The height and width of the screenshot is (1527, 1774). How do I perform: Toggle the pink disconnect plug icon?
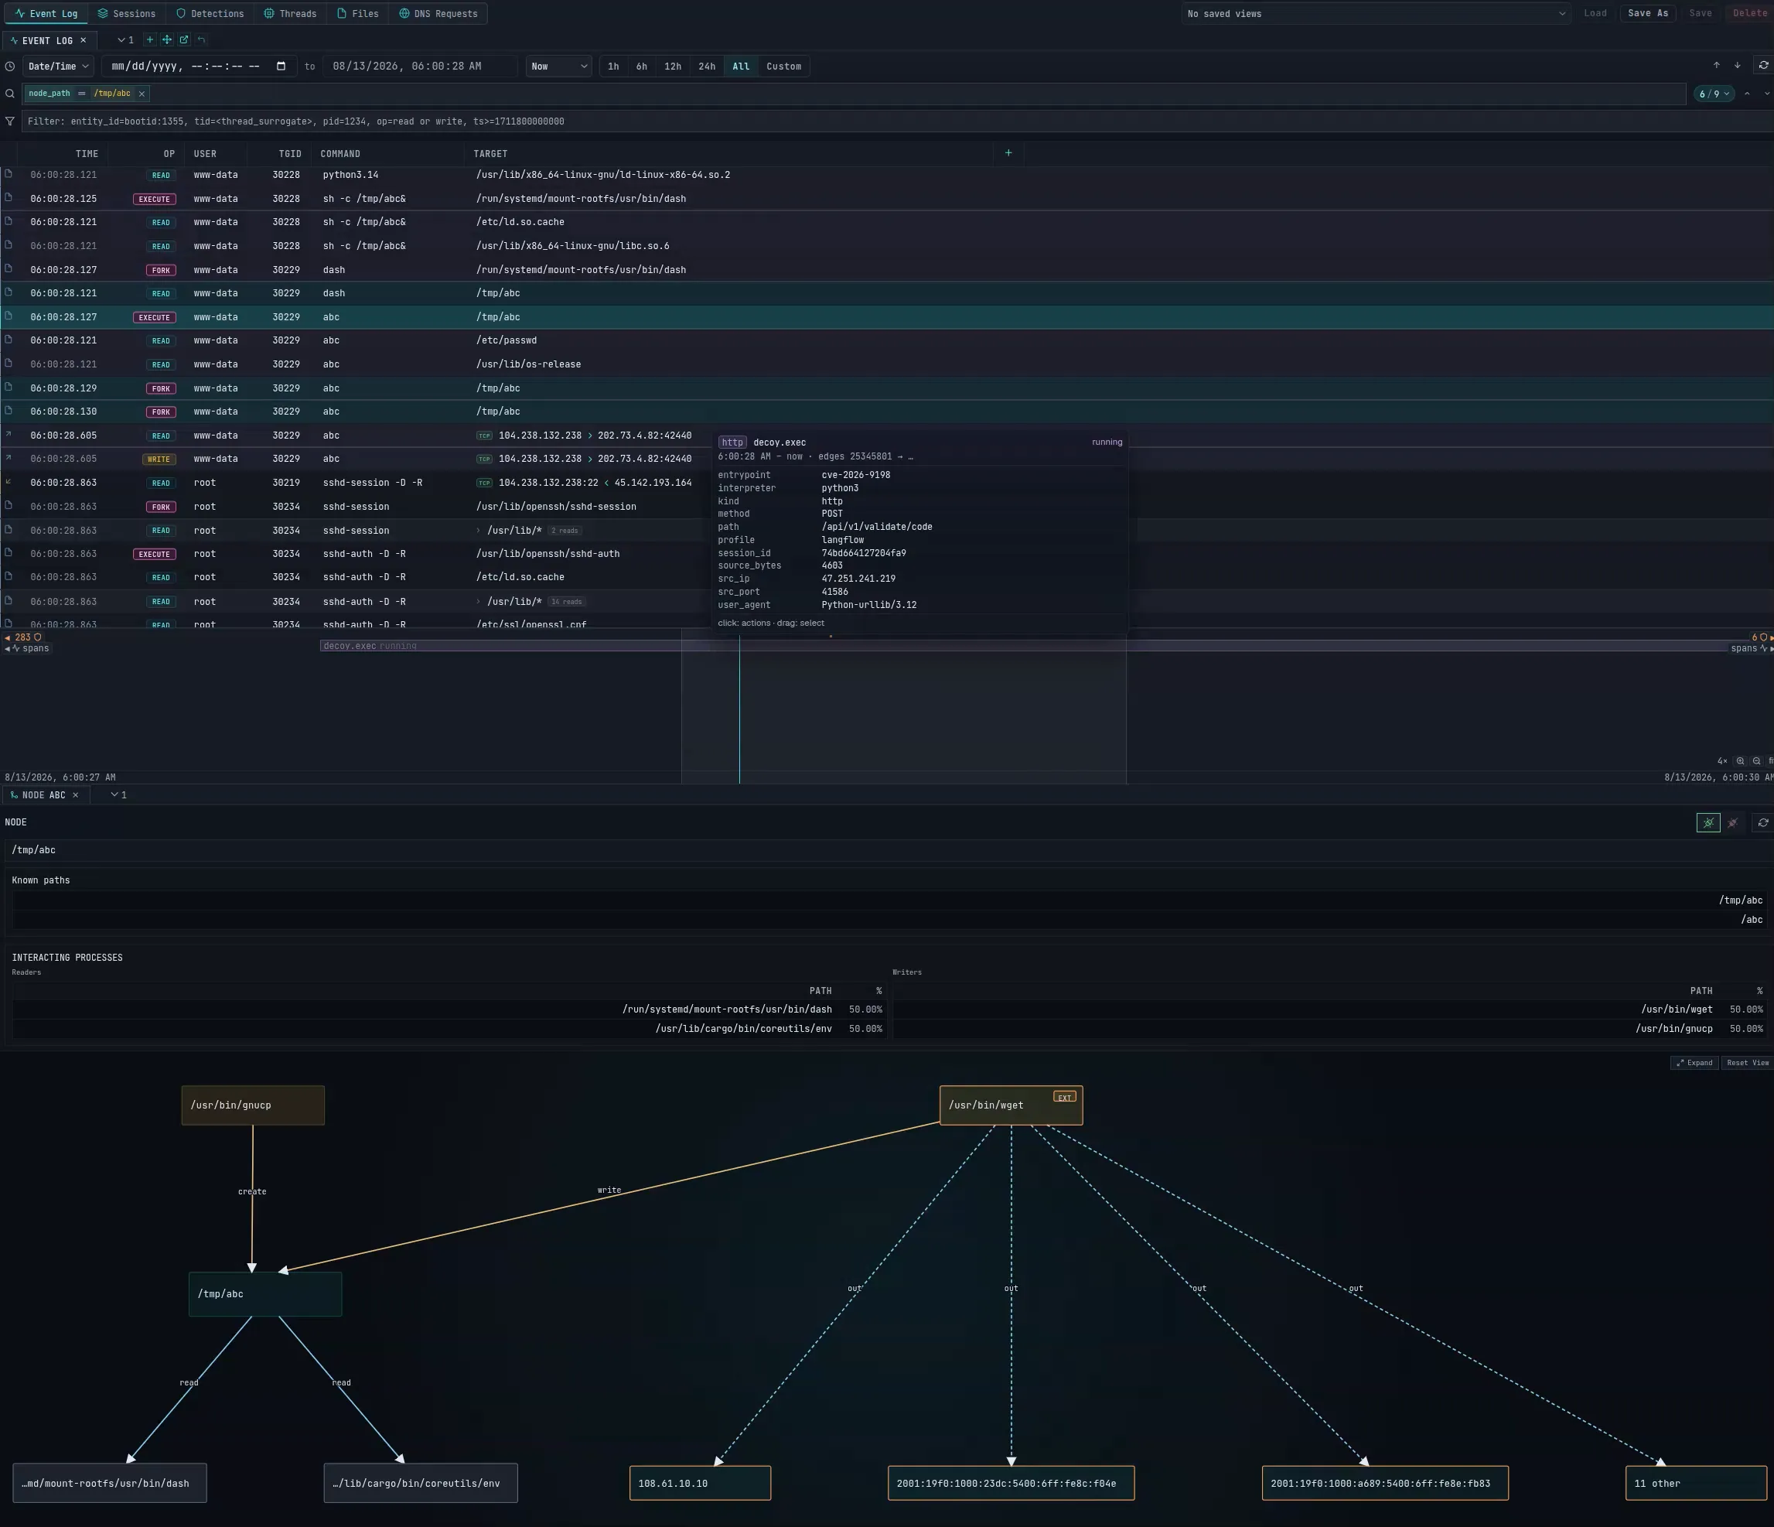(x=1732, y=822)
